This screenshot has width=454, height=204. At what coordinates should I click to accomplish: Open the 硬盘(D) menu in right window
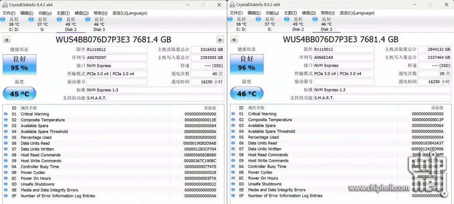click(x=309, y=13)
